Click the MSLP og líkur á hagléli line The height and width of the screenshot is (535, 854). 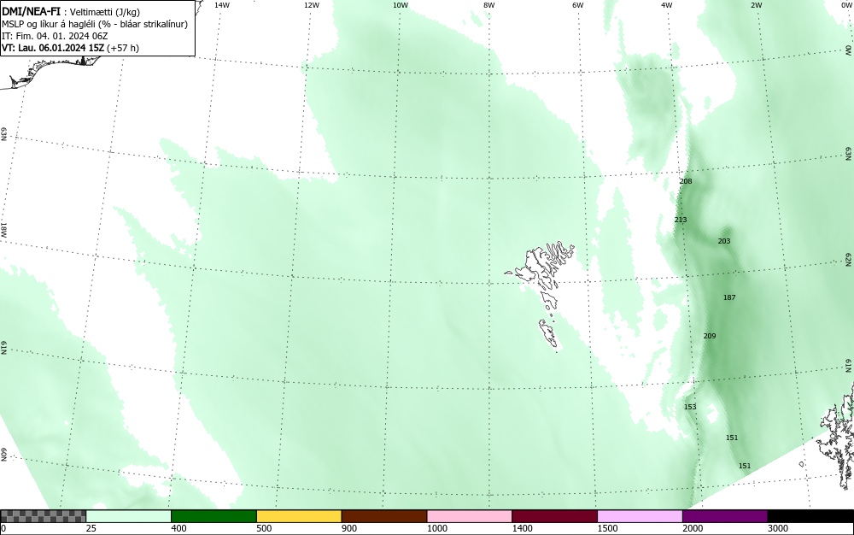pyautogui.click(x=95, y=24)
